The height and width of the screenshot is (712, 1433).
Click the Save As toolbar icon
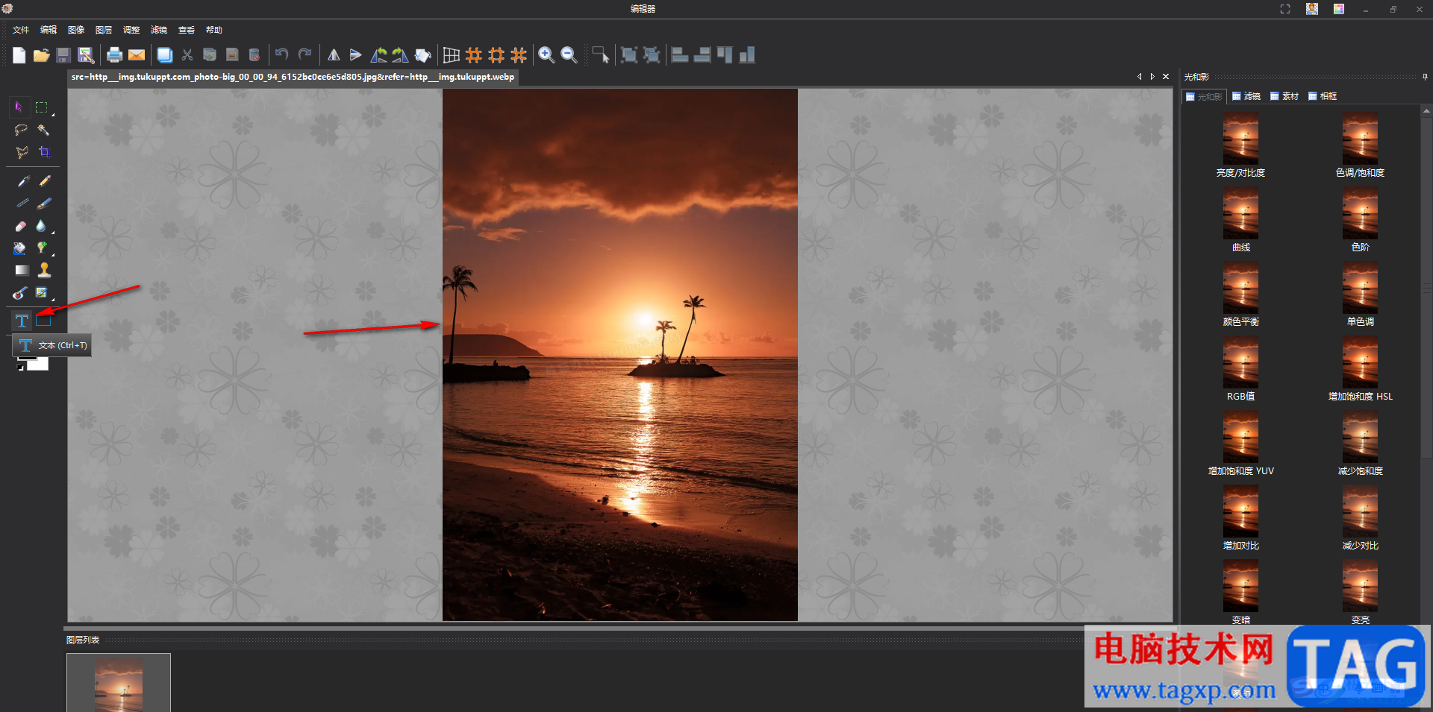pyautogui.click(x=85, y=54)
